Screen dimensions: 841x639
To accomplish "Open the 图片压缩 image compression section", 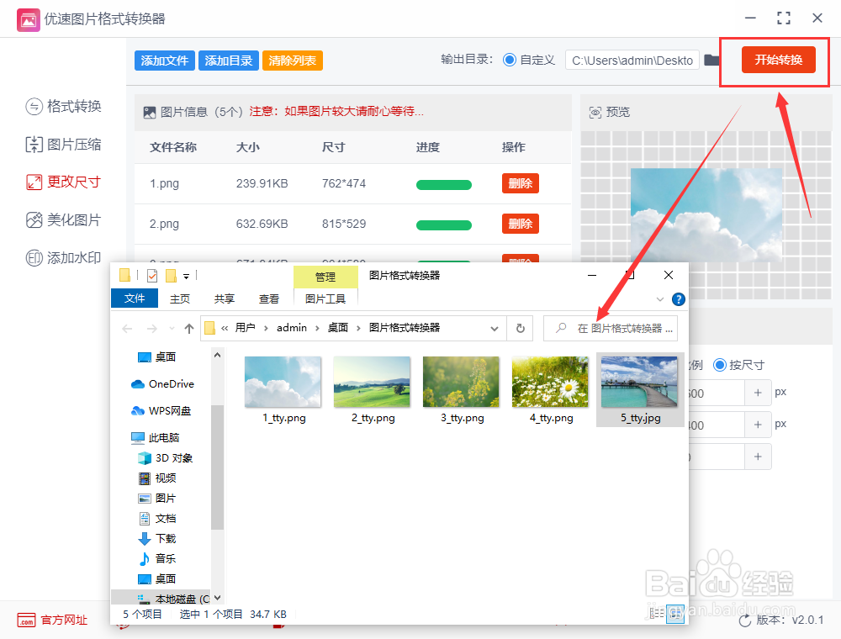I will [63, 145].
